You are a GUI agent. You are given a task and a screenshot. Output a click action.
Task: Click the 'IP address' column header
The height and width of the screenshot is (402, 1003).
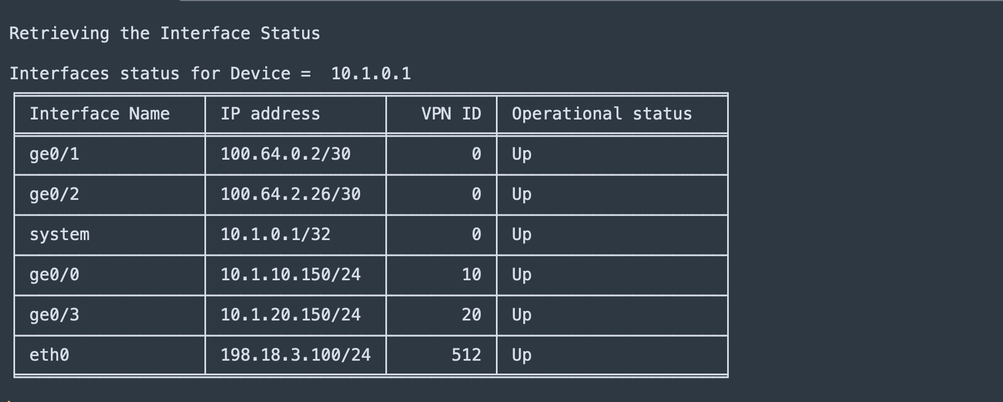click(x=270, y=114)
